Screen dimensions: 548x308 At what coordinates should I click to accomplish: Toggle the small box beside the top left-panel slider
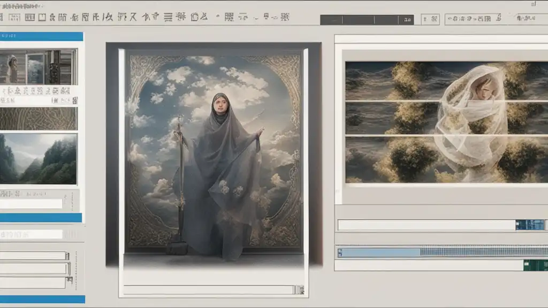(67, 256)
